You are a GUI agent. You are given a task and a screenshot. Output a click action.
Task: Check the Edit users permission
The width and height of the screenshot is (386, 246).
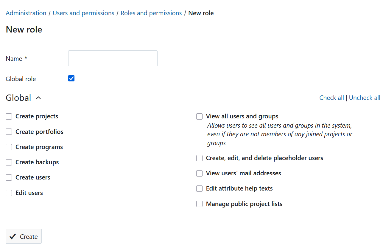tap(9, 193)
